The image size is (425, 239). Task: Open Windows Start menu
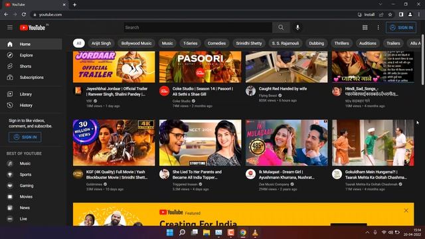coord(170,232)
